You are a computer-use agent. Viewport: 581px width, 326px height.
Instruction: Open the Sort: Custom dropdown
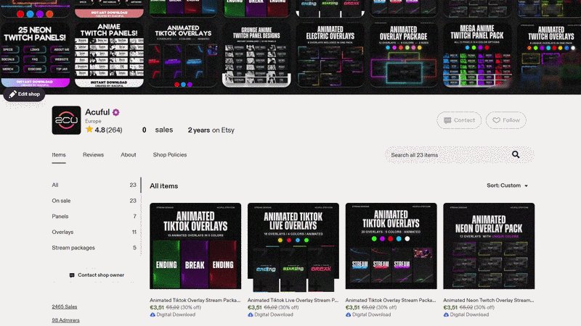click(x=507, y=185)
